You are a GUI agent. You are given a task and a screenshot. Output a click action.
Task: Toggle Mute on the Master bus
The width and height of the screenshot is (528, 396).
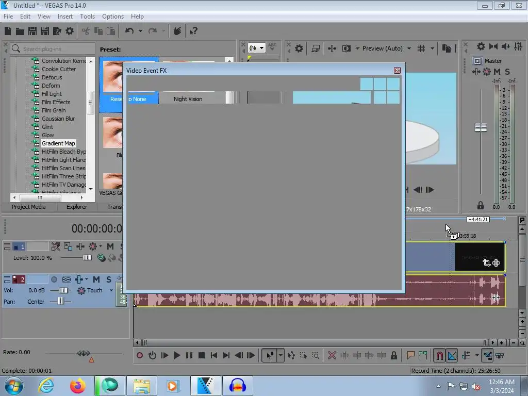[x=497, y=72]
